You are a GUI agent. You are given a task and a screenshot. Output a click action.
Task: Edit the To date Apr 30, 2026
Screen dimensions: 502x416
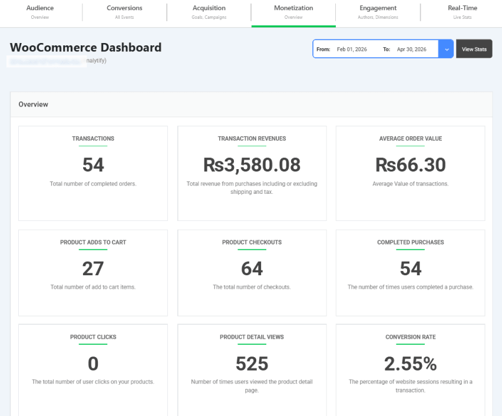pos(411,49)
